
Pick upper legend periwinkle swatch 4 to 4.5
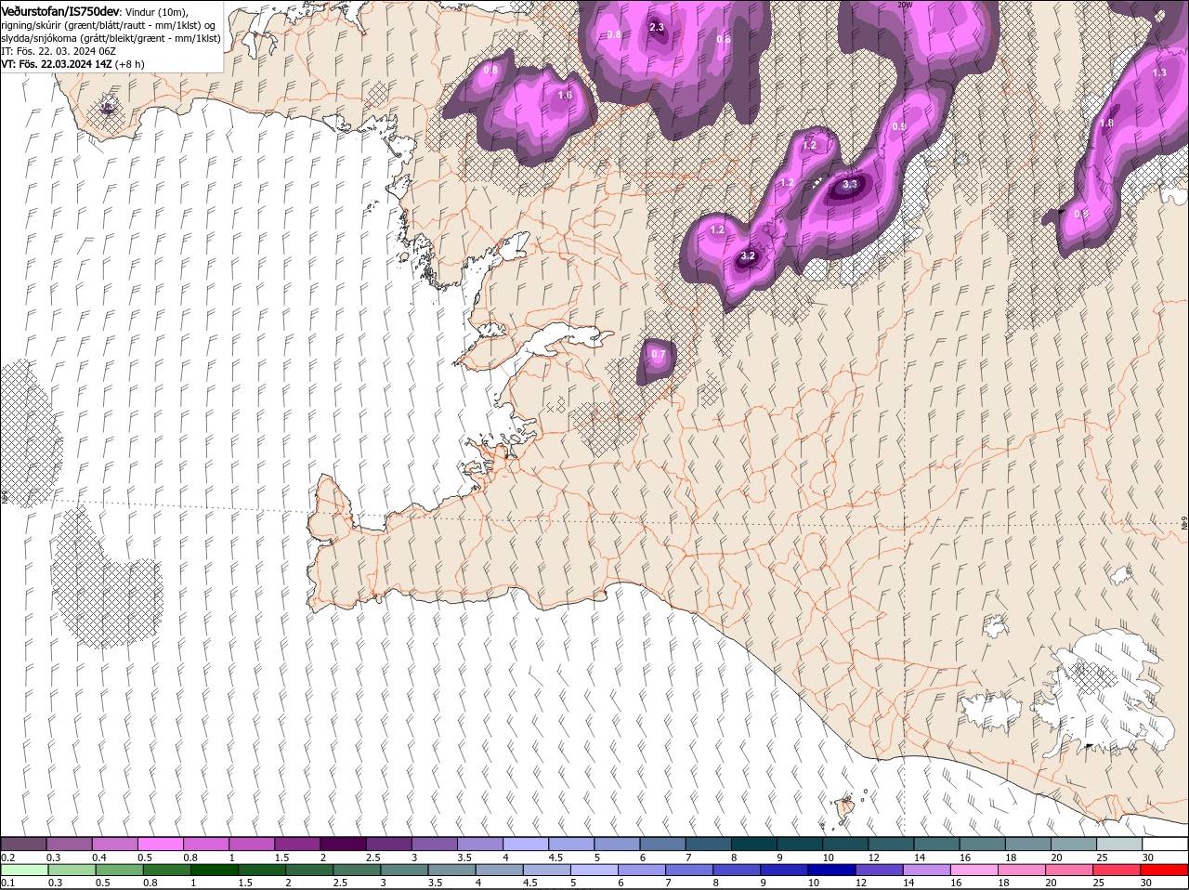526,844
